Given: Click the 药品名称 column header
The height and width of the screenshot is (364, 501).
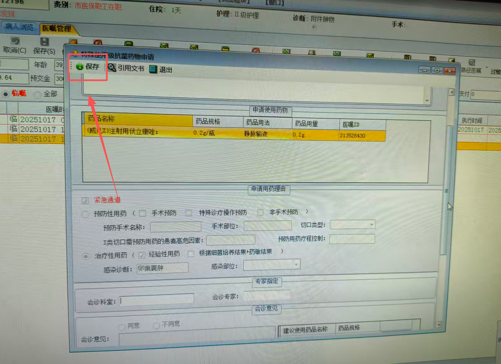Looking at the screenshot, I should point(138,119).
